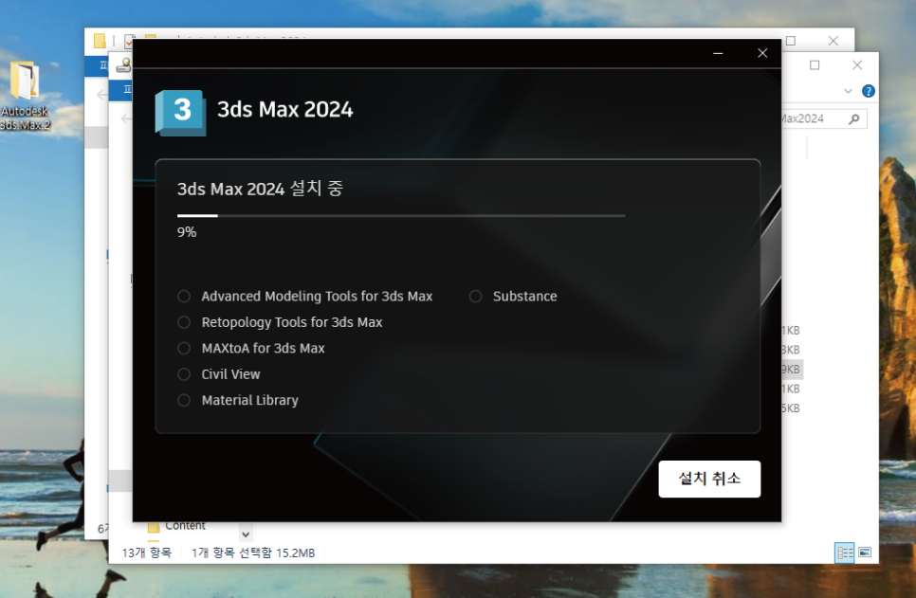
Task: Click '13개 항목' status bar text
Action: point(147,553)
